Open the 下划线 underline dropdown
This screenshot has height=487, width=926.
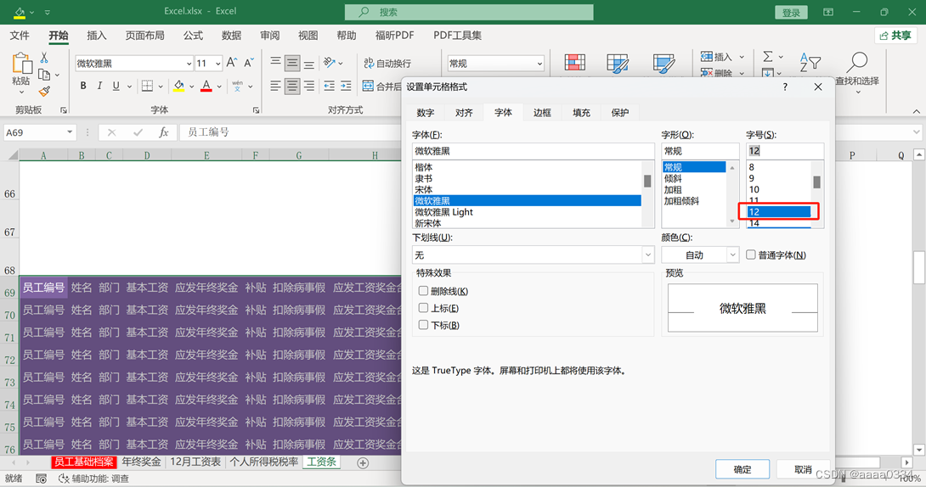click(x=648, y=255)
